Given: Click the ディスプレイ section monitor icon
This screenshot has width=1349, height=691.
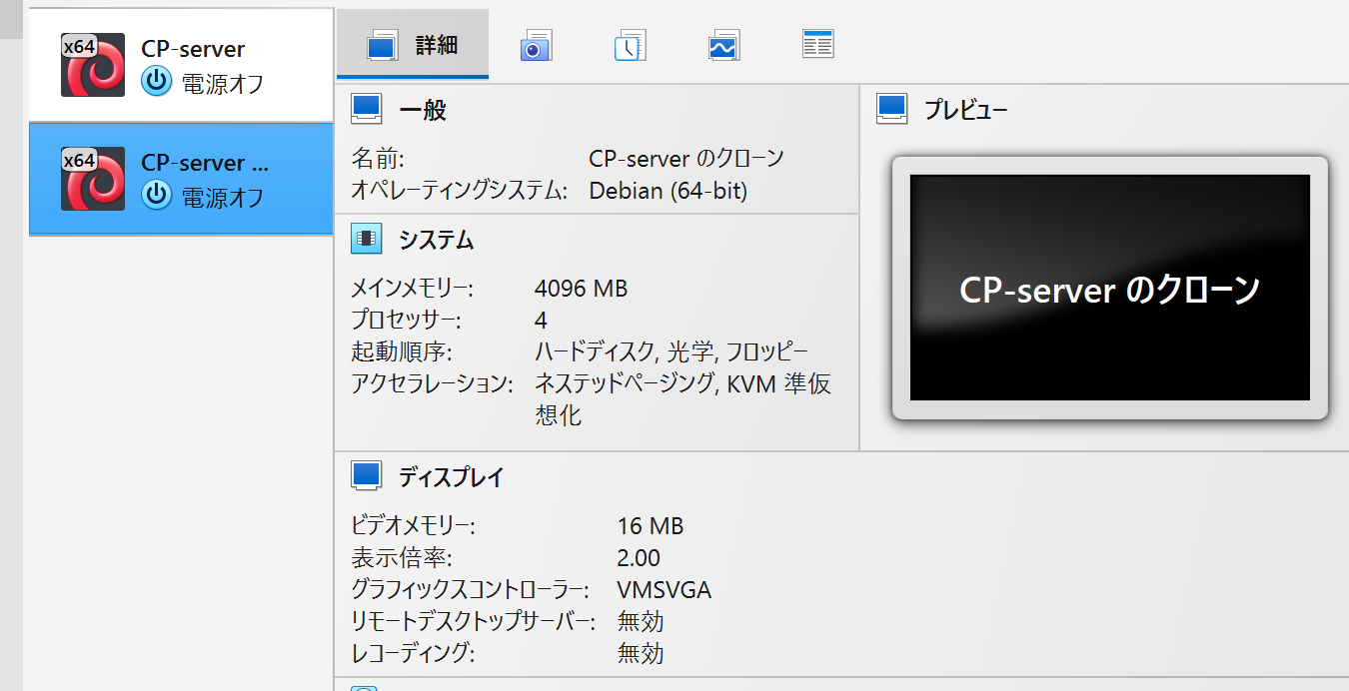Looking at the screenshot, I should tap(367, 475).
